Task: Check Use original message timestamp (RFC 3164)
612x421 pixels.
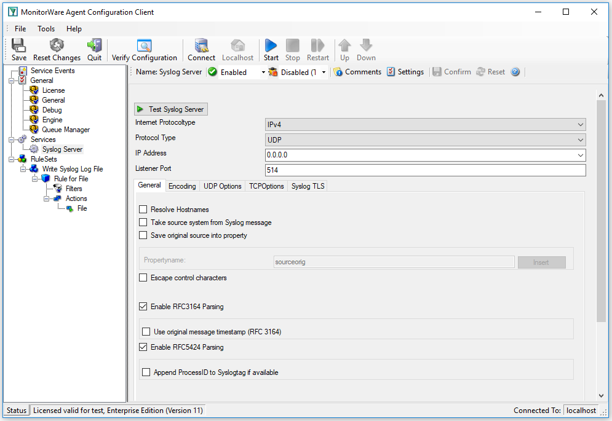Action: coord(146,332)
